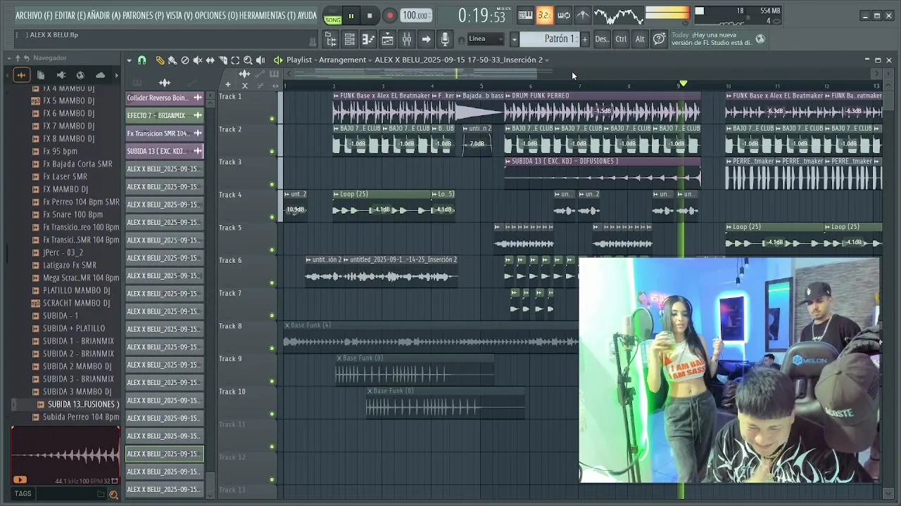Viewport: 901px width, 506px height.
Task: Click the typing keyboard to piano icon
Action: click(525, 15)
